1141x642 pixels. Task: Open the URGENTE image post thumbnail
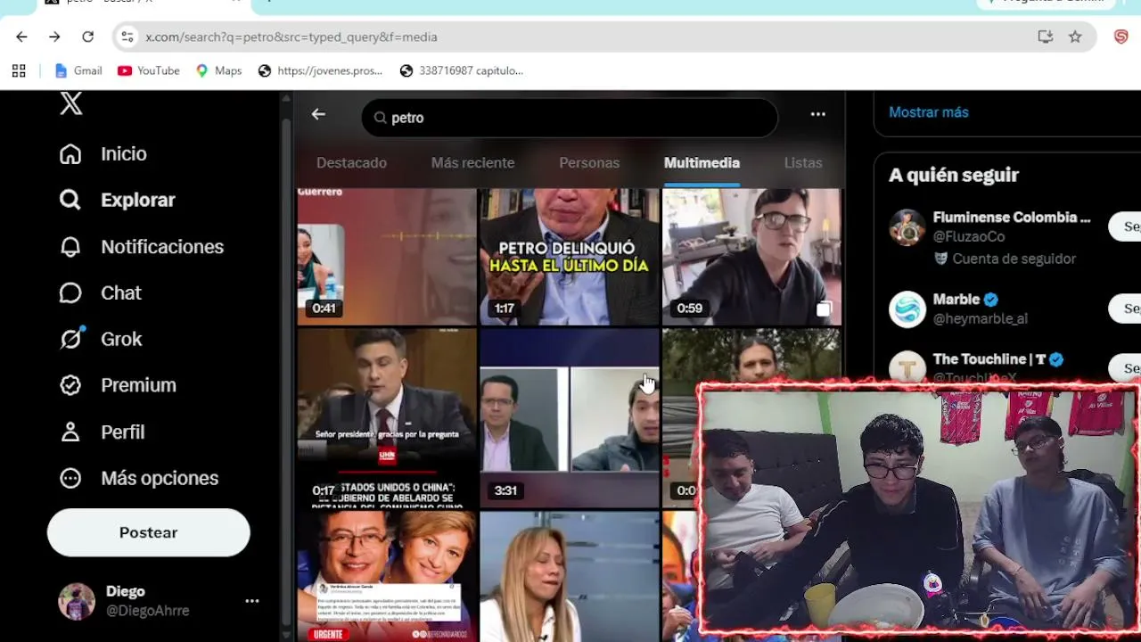coord(387,576)
